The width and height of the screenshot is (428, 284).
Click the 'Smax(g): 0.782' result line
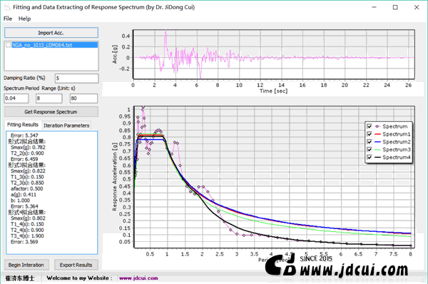pos(28,147)
